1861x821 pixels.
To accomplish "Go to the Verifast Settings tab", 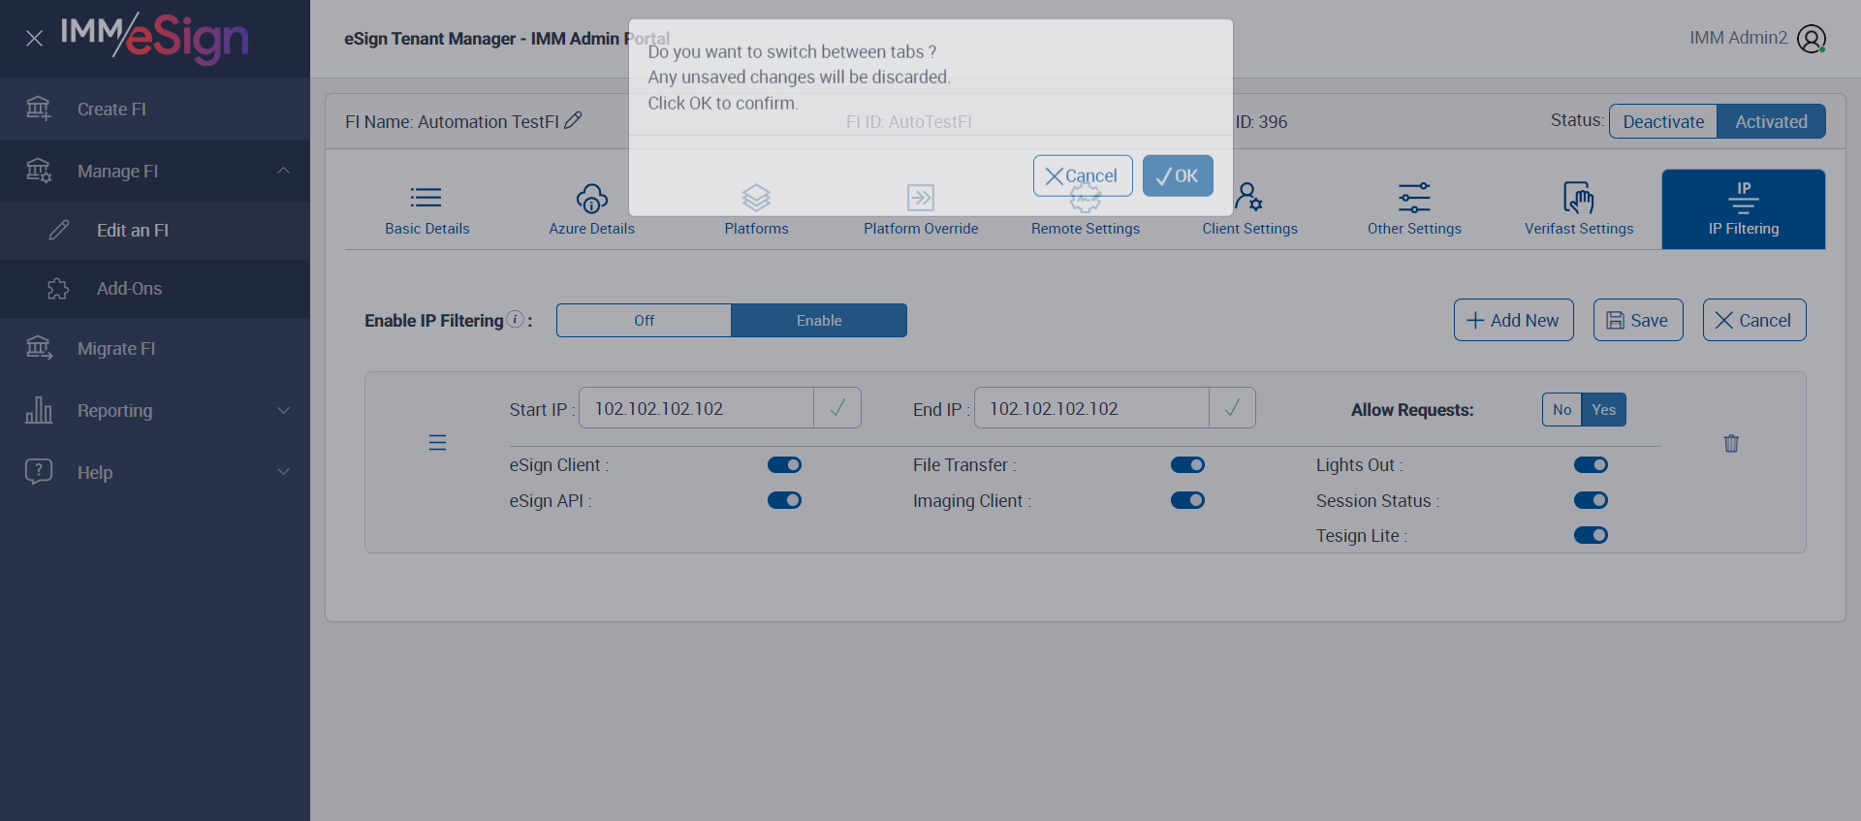I will 1579,209.
